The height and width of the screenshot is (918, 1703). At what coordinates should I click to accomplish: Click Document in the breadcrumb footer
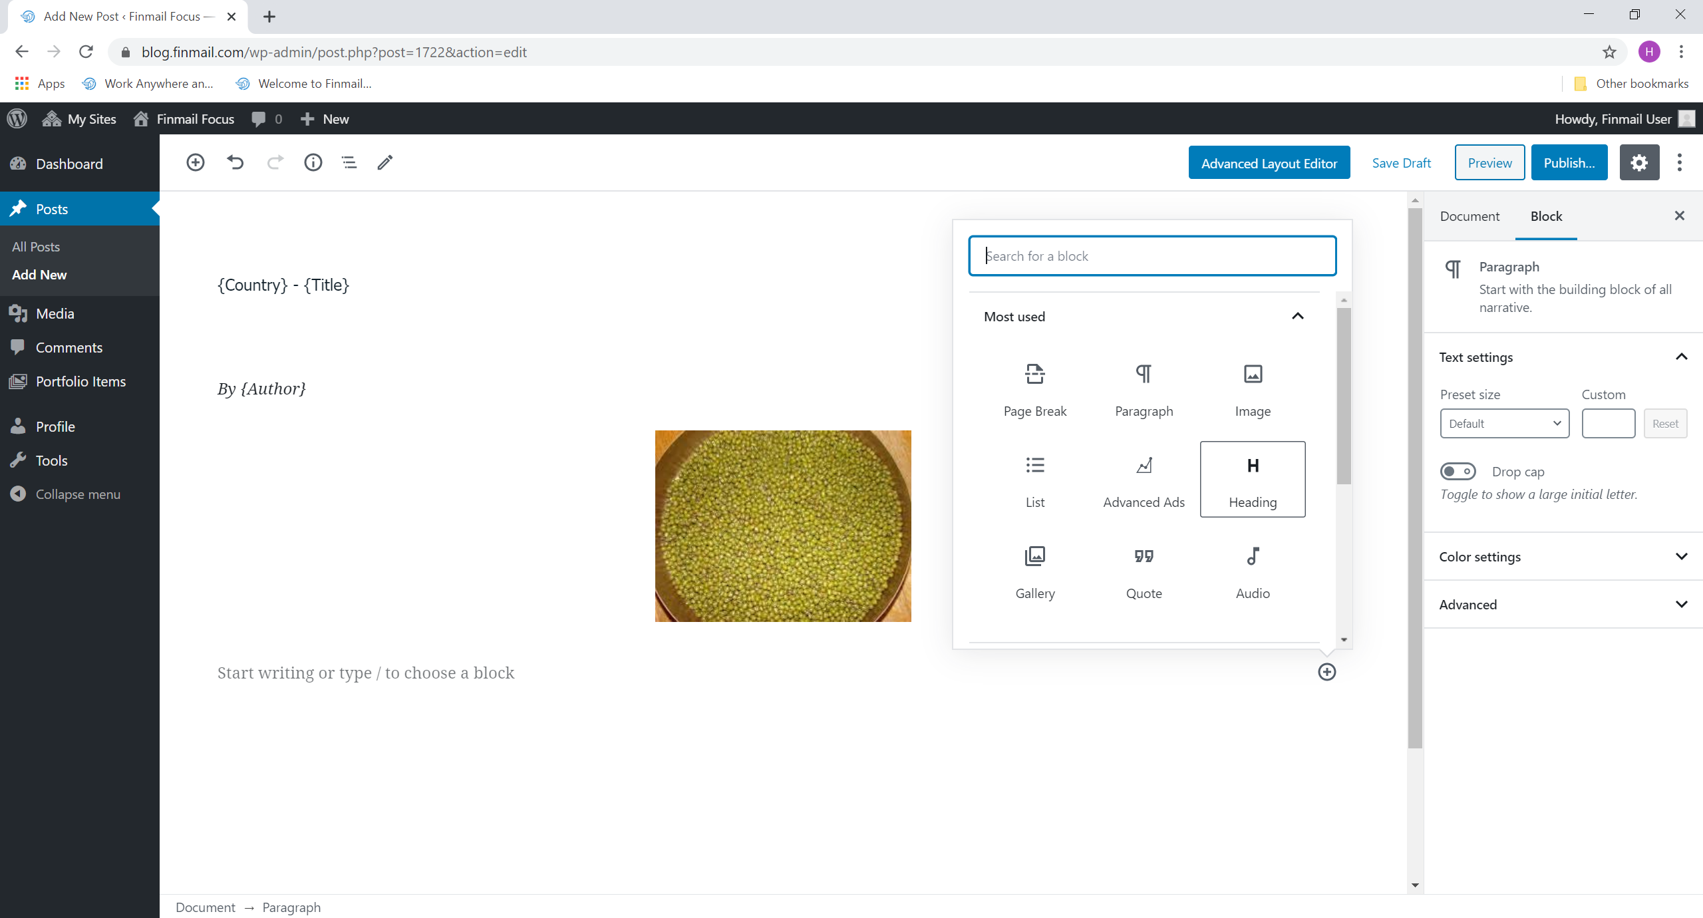[206, 907]
